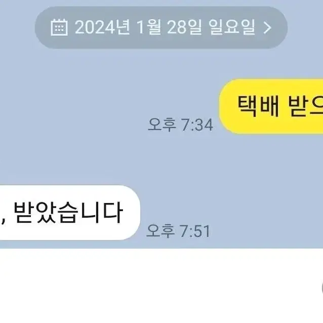Click the 오후 7:34 timestamp

[180, 125]
